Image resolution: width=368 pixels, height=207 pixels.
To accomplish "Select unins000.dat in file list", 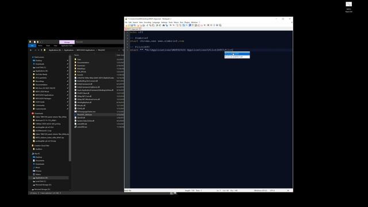I will click(82, 124).
